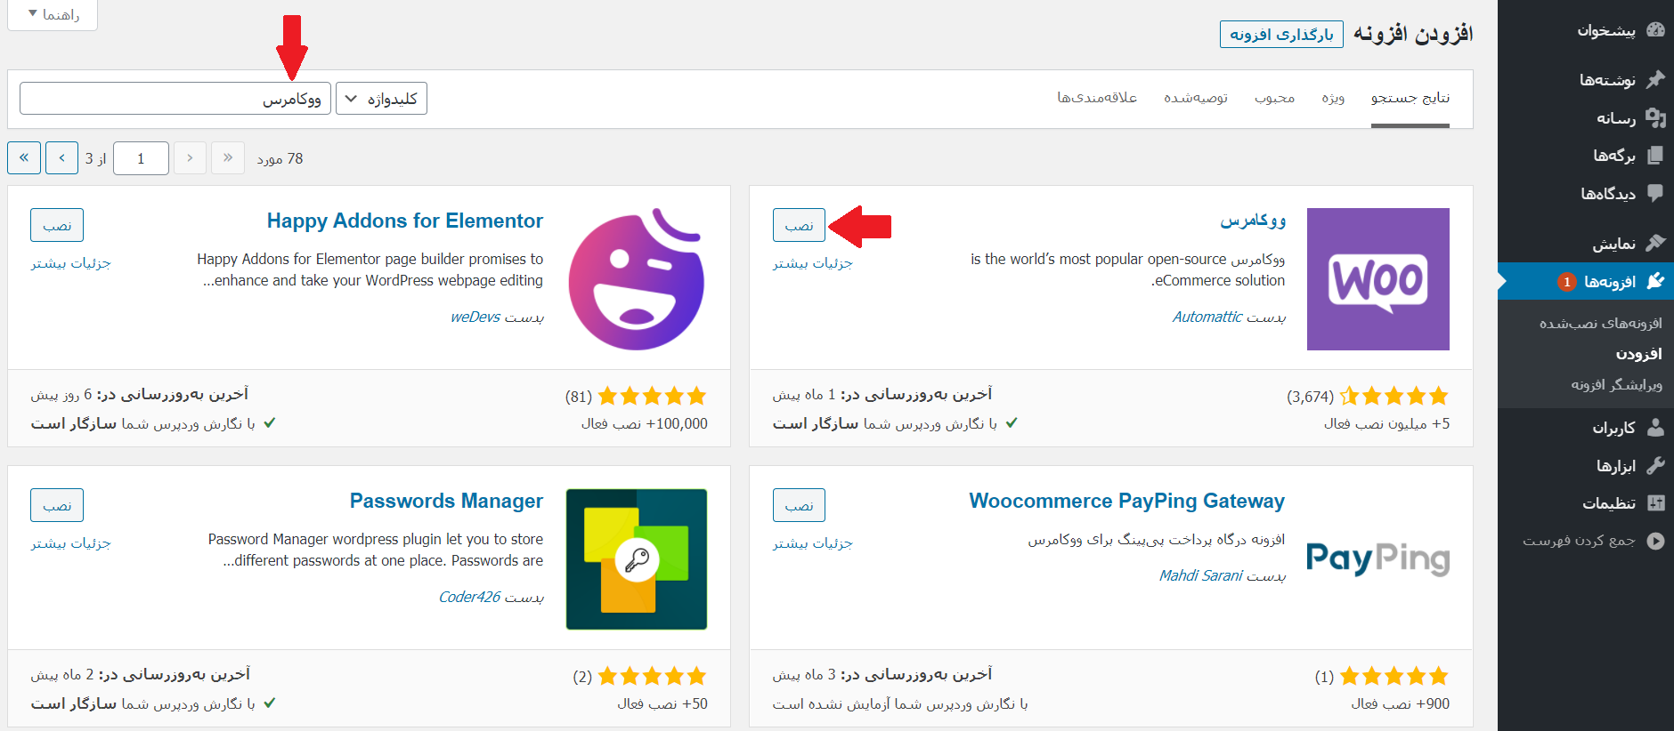Open Passwords Manager title link

pyautogui.click(x=446, y=501)
